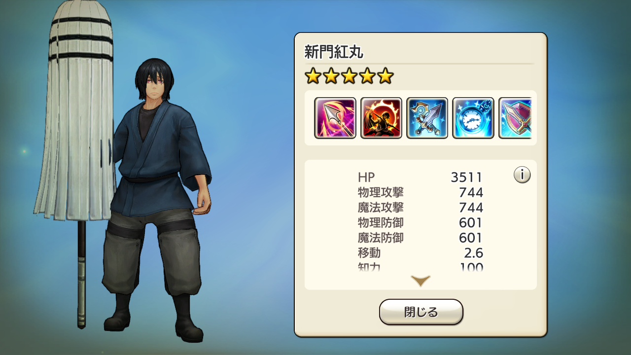Tap the character name 新門紅丸
Screen dimensions: 631x355
(x=334, y=52)
